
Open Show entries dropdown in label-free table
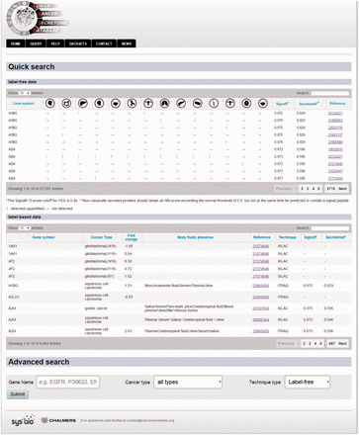pyautogui.click(x=25, y=93)
